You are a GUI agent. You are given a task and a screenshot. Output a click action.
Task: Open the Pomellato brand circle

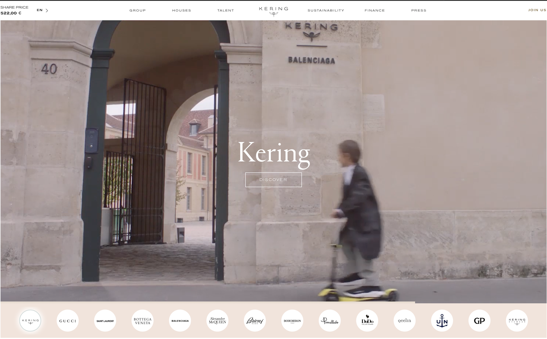click(x=330, y=321)
